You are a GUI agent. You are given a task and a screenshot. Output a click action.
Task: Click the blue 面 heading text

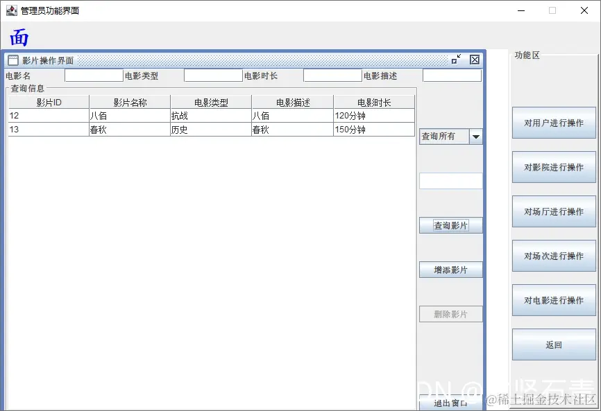point(19,37)
